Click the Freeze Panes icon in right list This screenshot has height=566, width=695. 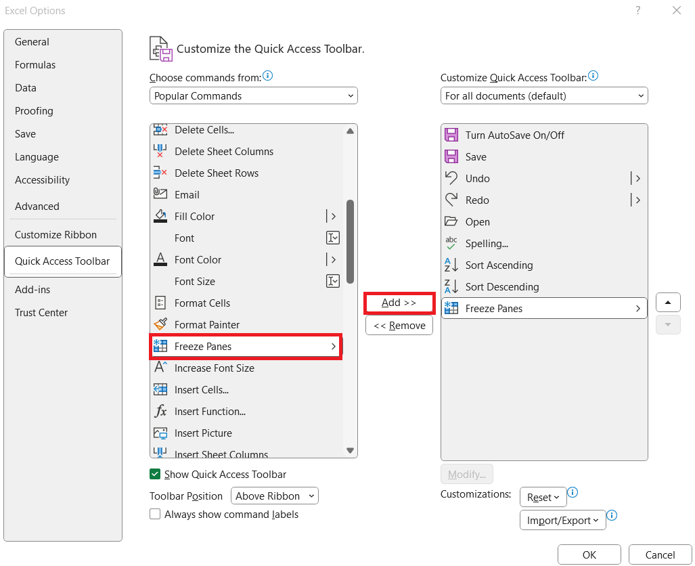[x=451, y=308]
